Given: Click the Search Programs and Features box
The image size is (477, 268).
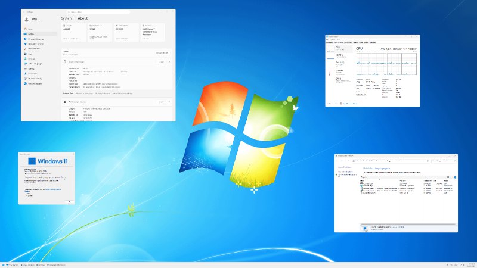Looking at the screenshot, I should 443,161.
